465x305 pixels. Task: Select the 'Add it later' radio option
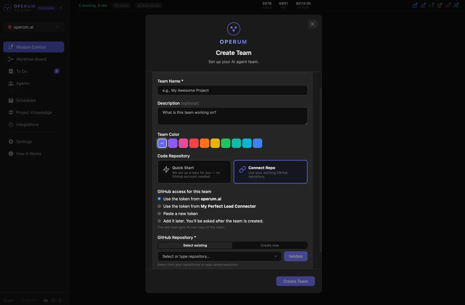159,221
